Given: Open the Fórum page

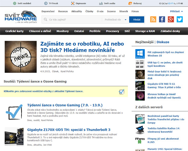Looking at the screenshot, I should coord(135,11).
